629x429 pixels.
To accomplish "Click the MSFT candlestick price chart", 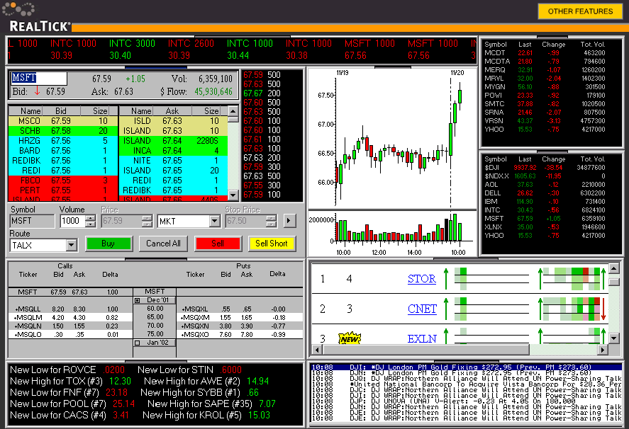I will tap(392, 138).
